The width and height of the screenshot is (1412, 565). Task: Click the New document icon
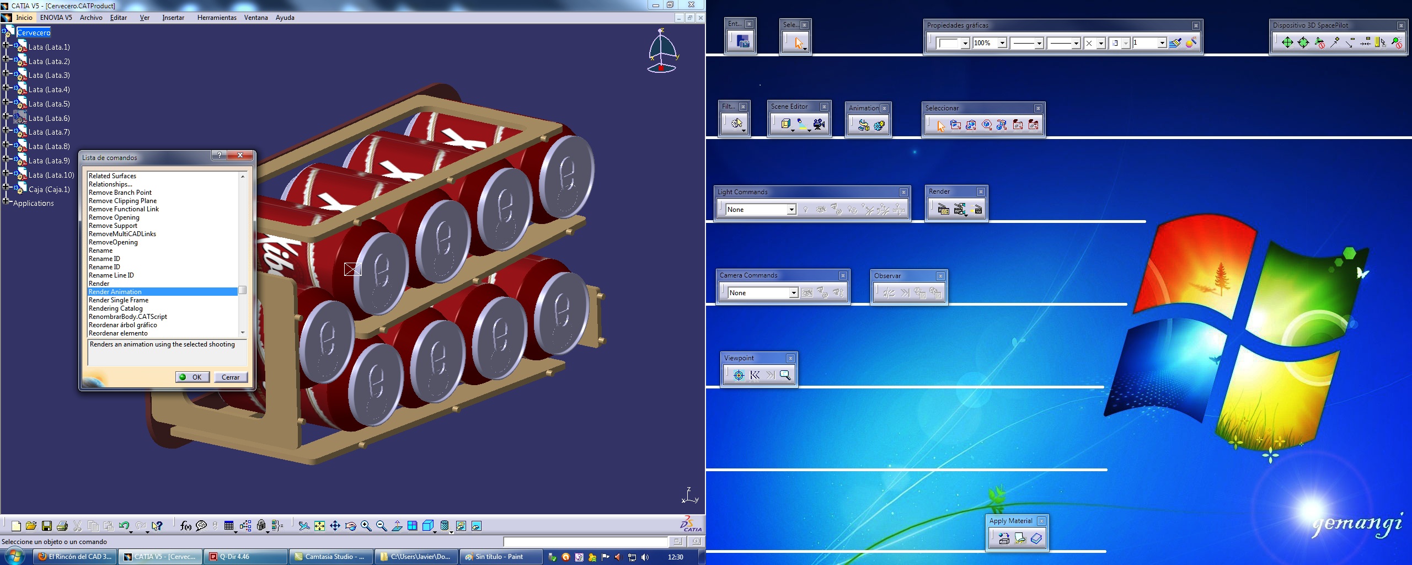(16, 526)
